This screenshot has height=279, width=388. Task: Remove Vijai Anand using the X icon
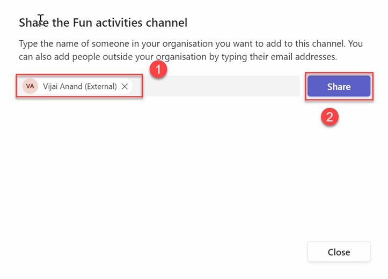[x=125, y=86]
